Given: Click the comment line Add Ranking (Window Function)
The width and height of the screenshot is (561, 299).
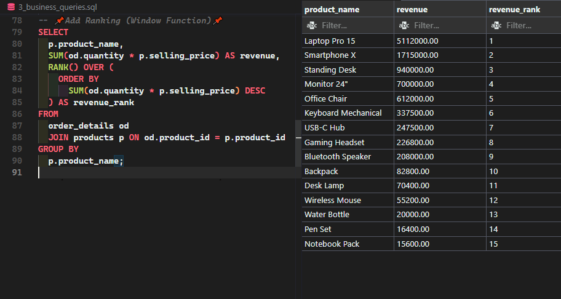Looking at the screenshot, I should 130,20.
